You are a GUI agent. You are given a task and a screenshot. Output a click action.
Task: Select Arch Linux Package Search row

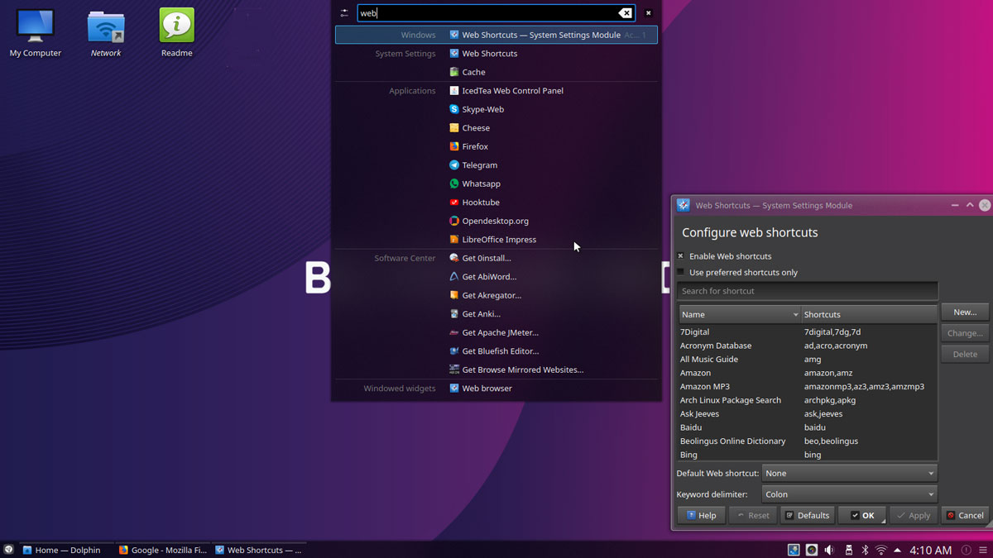click(808, 400)
